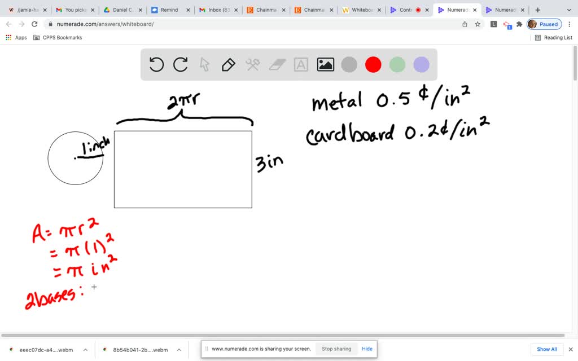The height and width of the screenshot is (361, 578).
Task: Open the shapes tools icon
Action: pyautogui.click(x=252, y=64)
